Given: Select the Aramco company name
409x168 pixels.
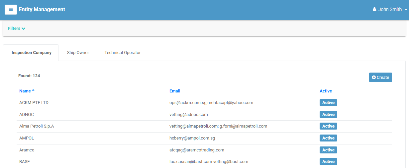Looking at the screenshot, I should tap(27, 150).
